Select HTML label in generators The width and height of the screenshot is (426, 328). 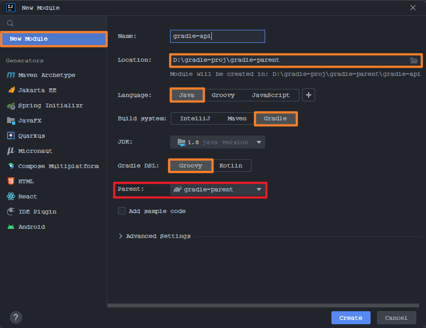click(26, 181)
